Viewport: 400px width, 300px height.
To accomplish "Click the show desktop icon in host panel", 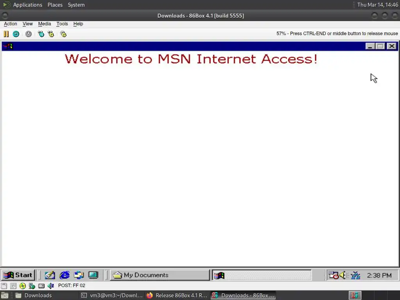I will click(5, 295).
